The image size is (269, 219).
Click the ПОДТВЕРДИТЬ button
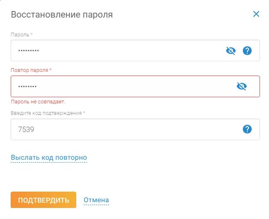pyautogui.click(x=43, y=200)
